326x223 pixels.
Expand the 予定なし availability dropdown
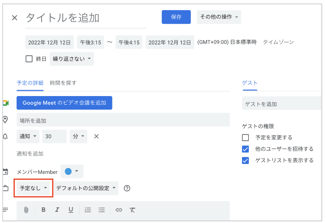click(x=33, y=188)
